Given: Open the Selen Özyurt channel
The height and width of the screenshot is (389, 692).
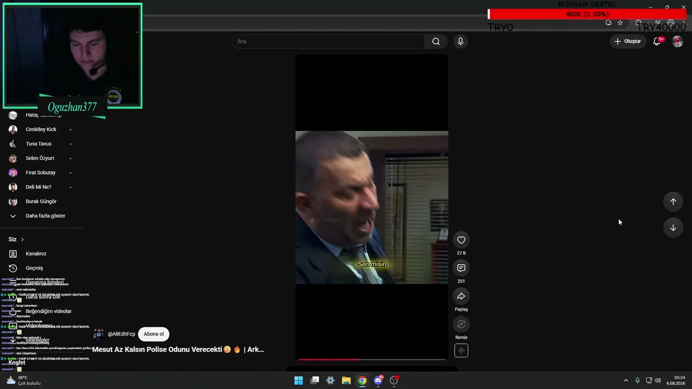Looking at the screenshot, I should (41, 158).
